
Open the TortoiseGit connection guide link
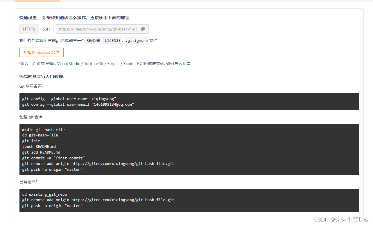point(94,64)
